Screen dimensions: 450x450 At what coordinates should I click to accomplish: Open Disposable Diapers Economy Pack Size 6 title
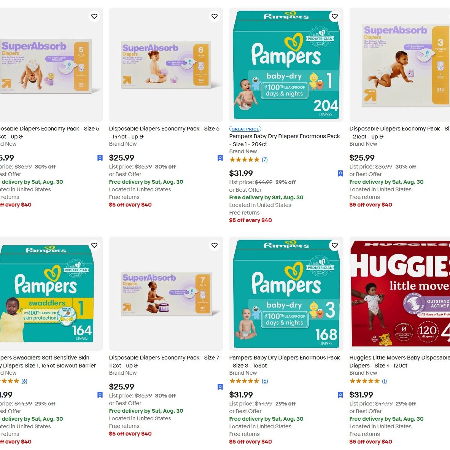click(x=164, y=132)
